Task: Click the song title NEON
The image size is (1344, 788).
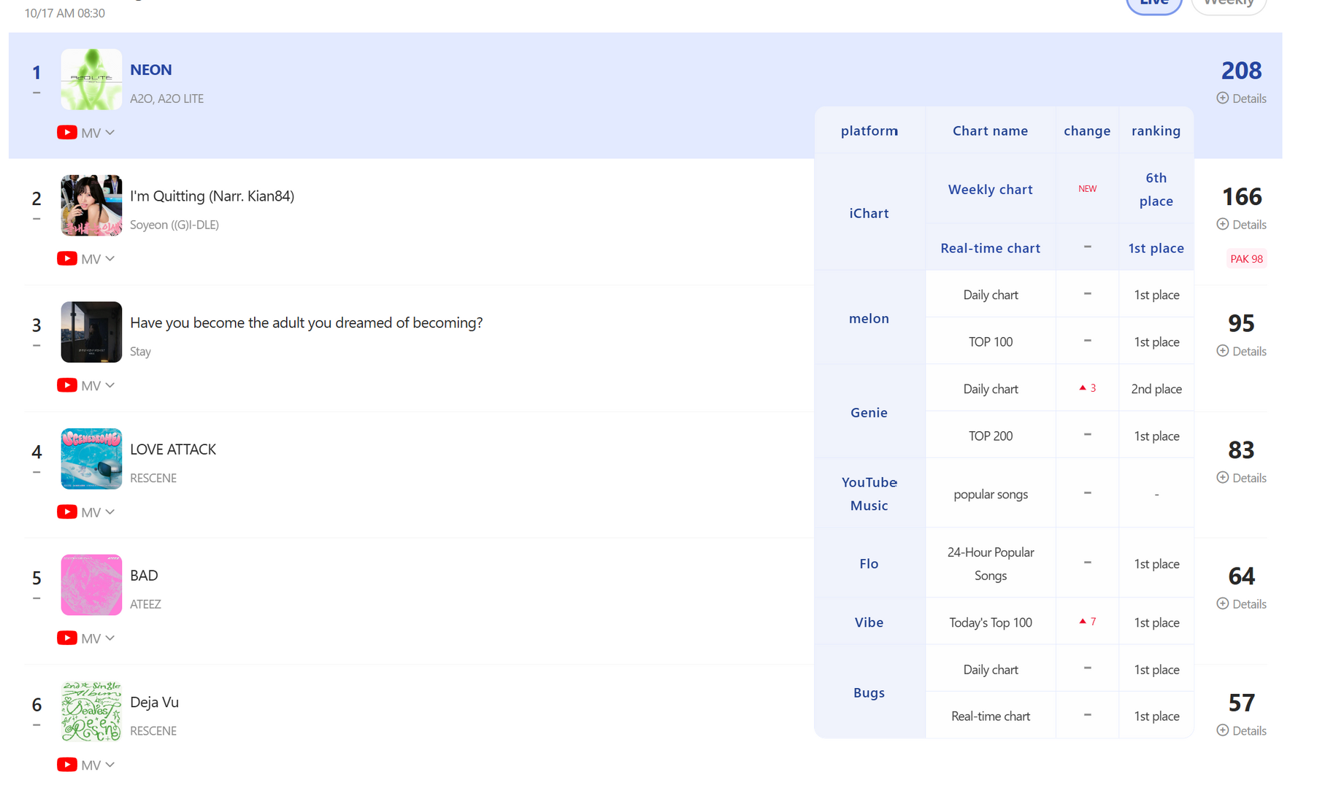Action: [x=151, y=70]
